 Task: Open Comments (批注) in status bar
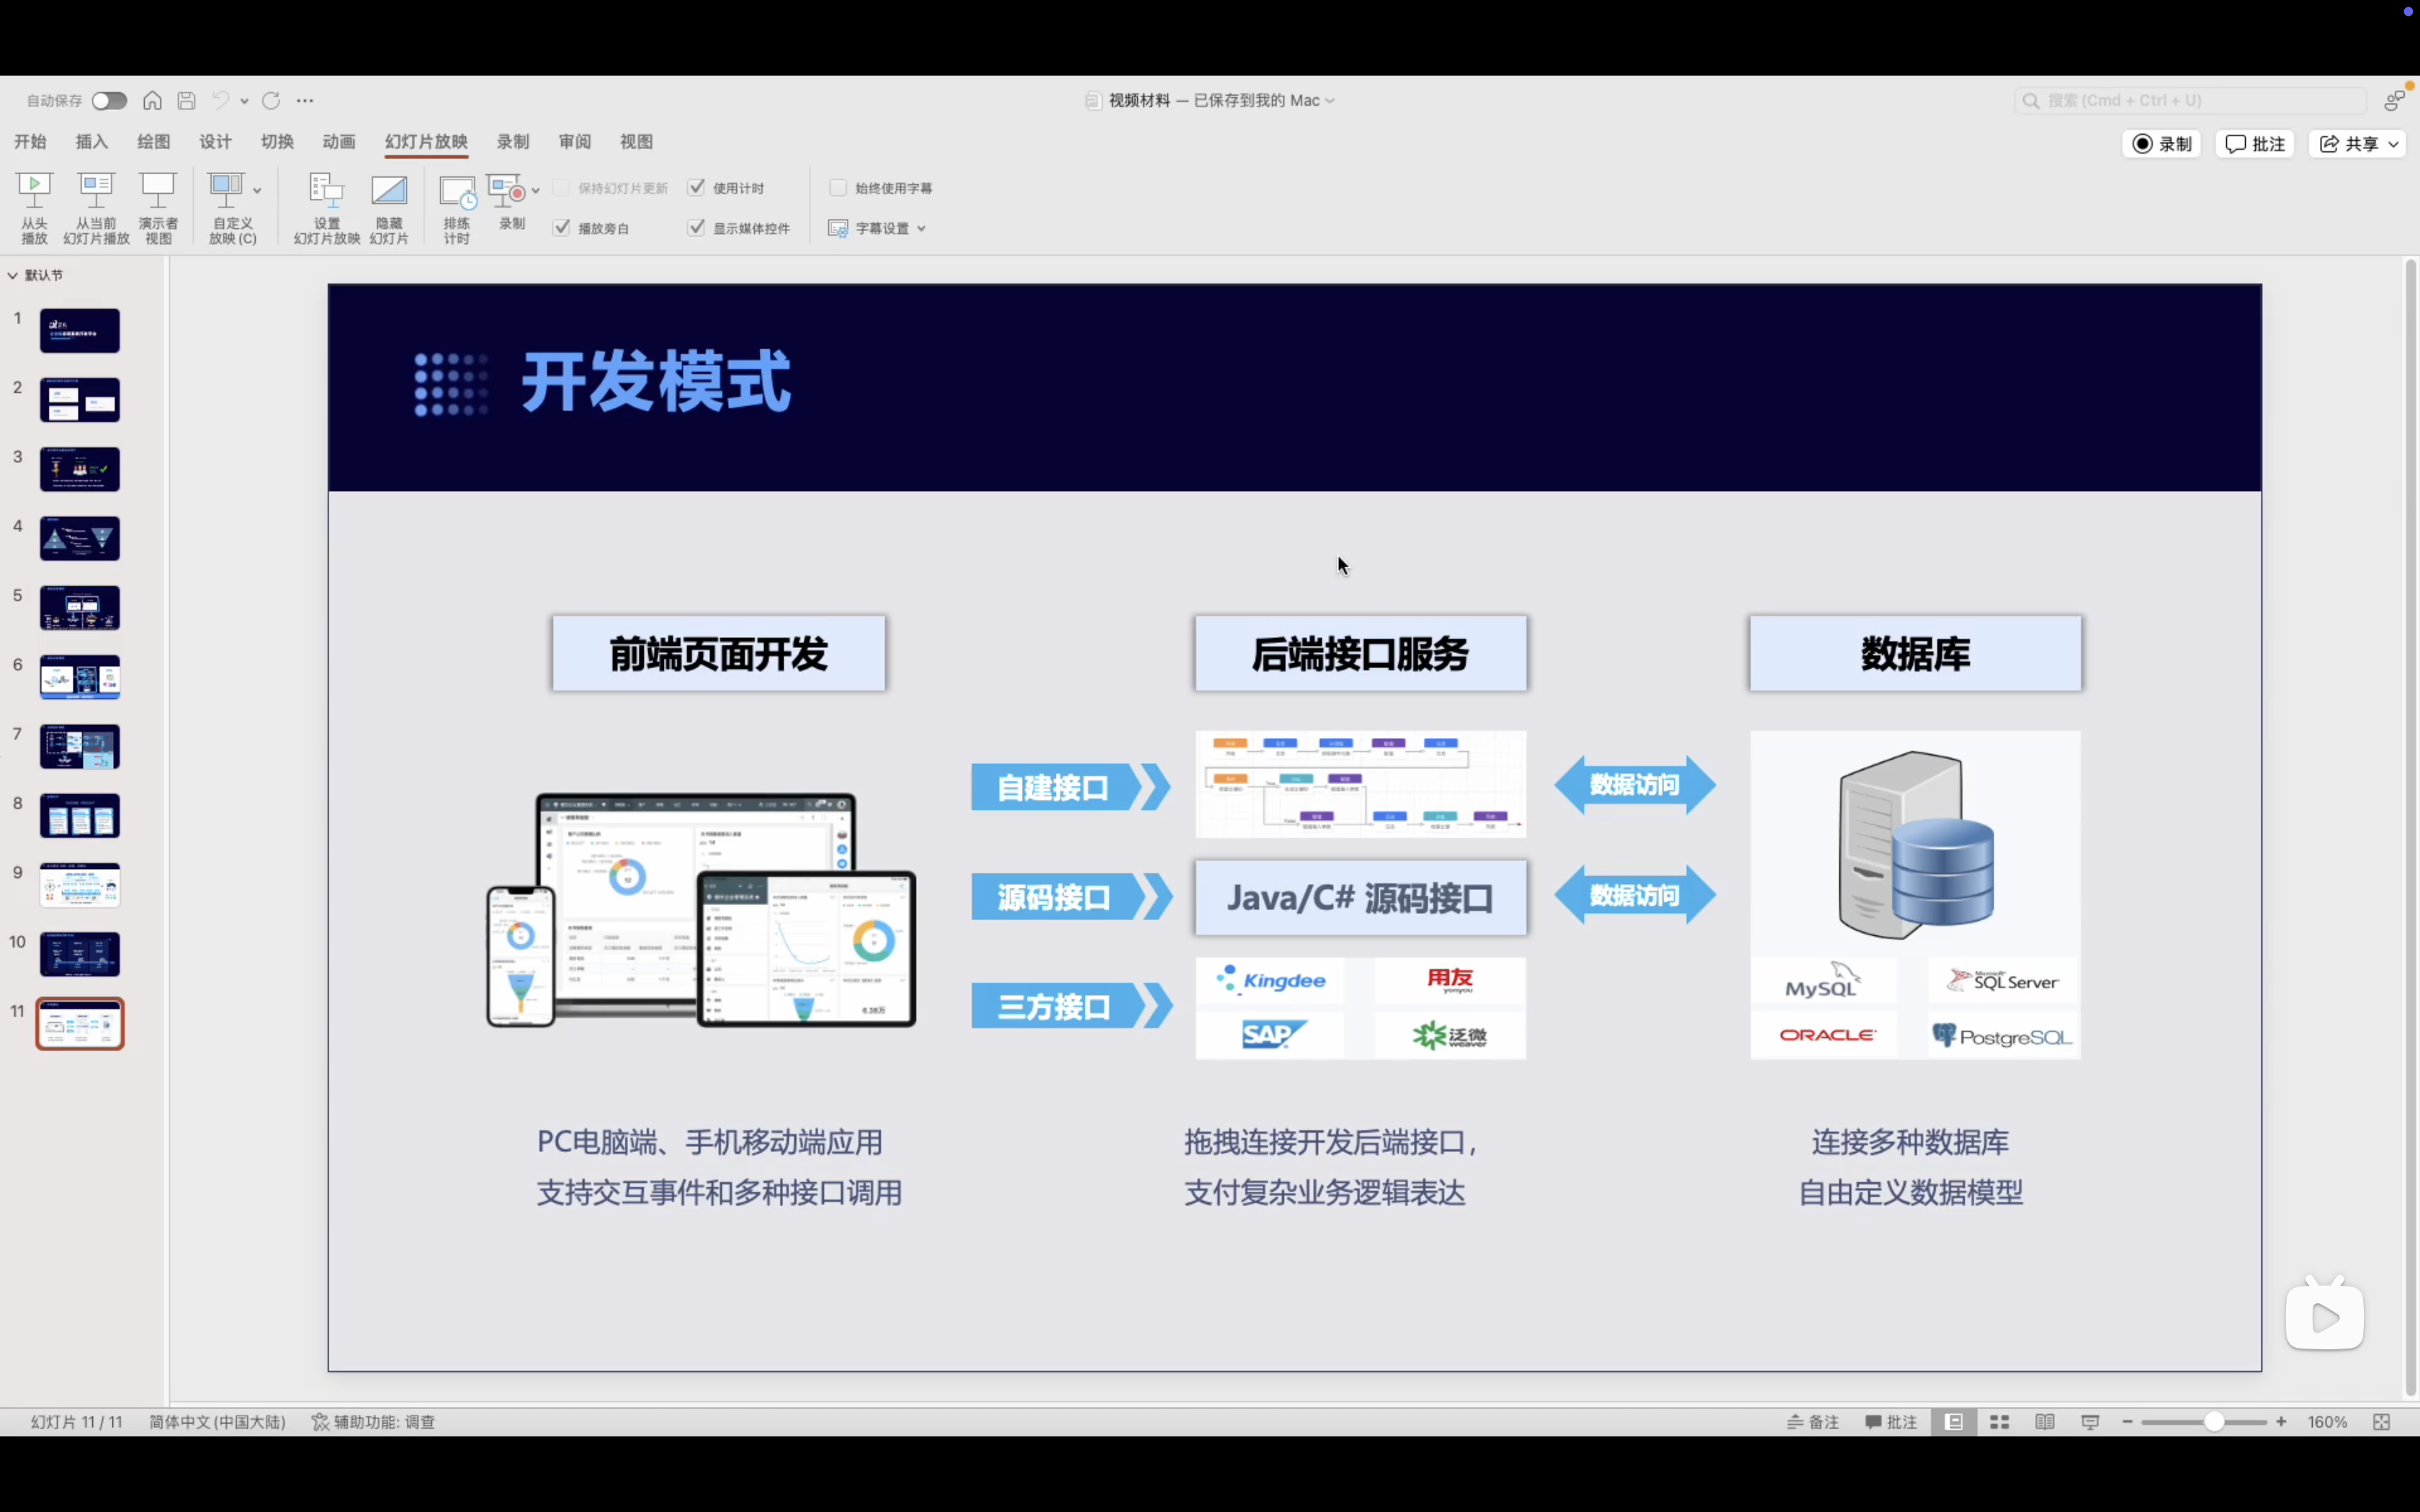[1891, 1422]
